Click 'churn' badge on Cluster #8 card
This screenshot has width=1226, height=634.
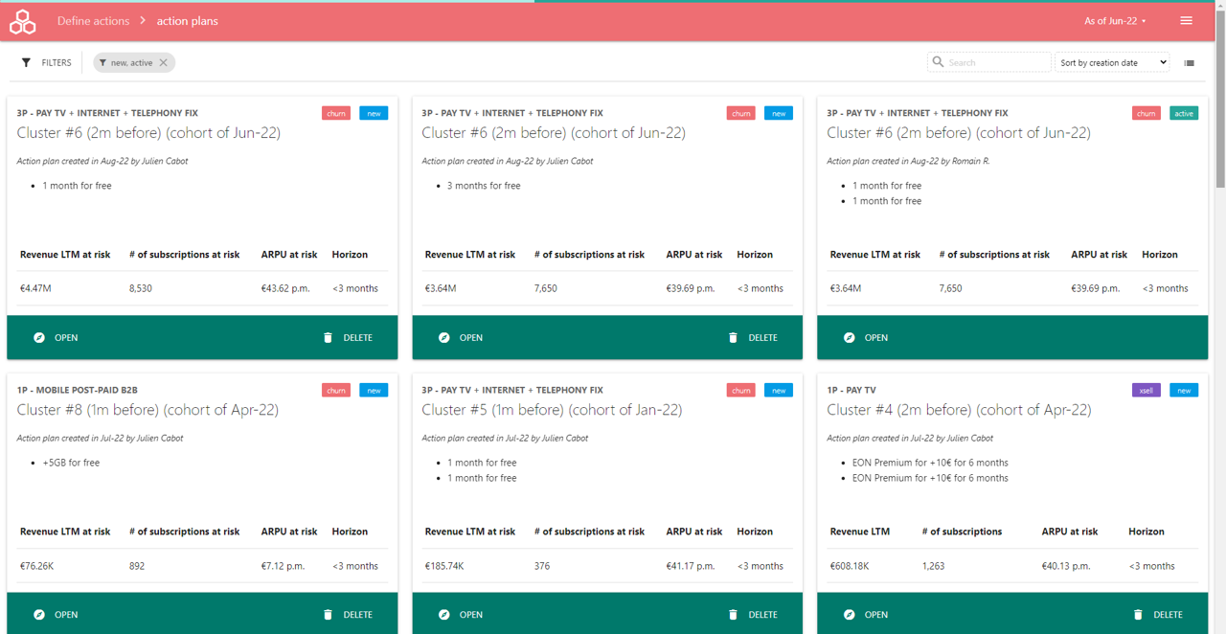[336, 390]
